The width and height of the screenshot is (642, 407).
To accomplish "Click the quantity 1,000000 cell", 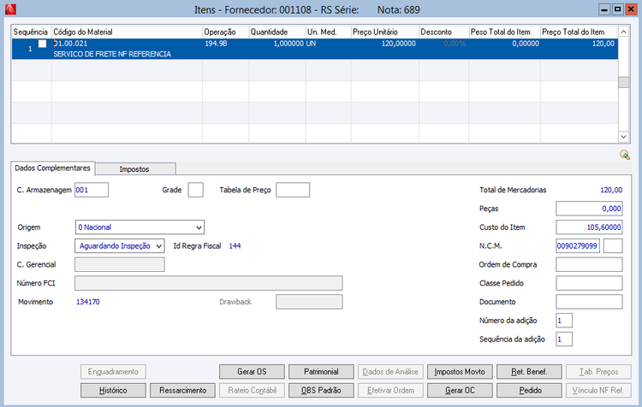I will pos(288,44).
